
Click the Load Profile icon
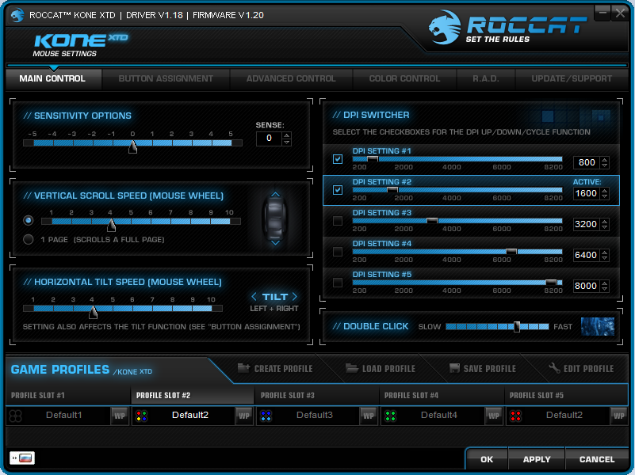(350, 368)
